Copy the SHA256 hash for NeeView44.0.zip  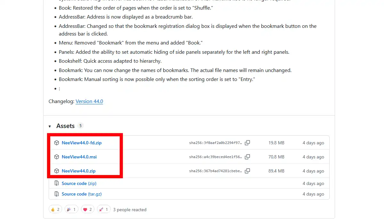pyautogui.click(x=247, y=171)
